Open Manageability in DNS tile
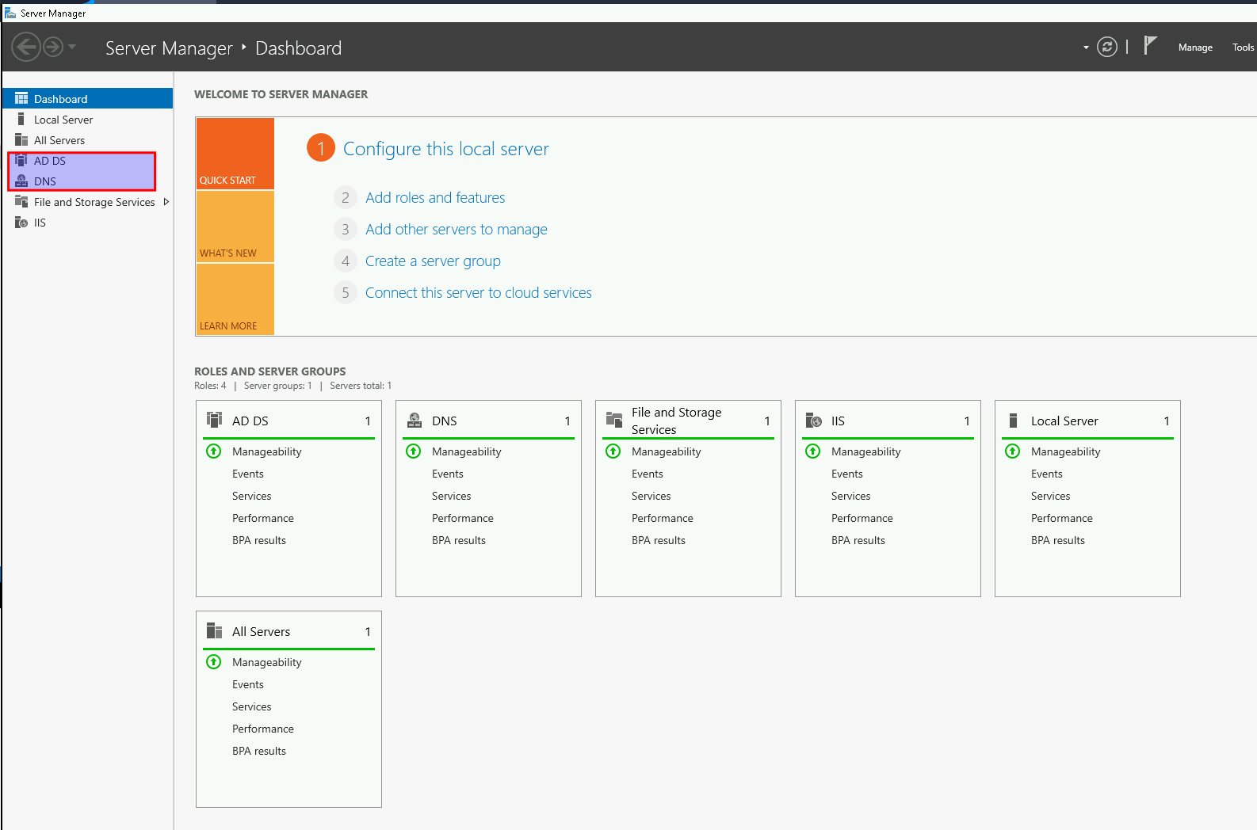The image size is (1257, 830). coord(467,451)
